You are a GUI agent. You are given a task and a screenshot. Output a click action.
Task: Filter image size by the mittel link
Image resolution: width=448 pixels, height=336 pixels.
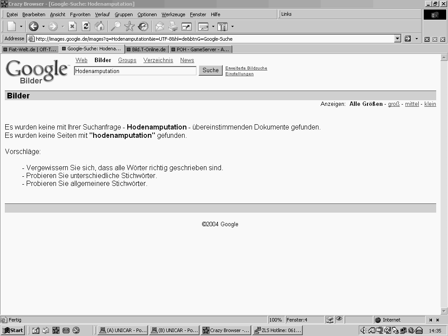click(x=412, y=104)
